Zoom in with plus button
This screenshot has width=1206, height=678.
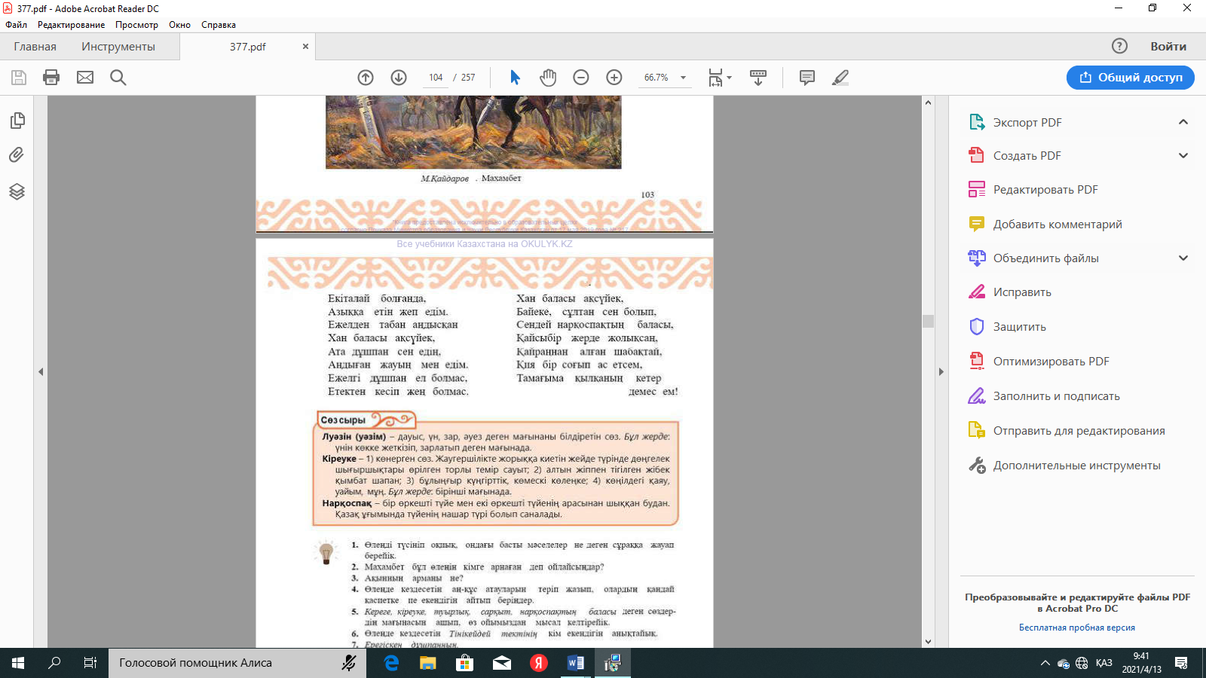click(614, 78)
